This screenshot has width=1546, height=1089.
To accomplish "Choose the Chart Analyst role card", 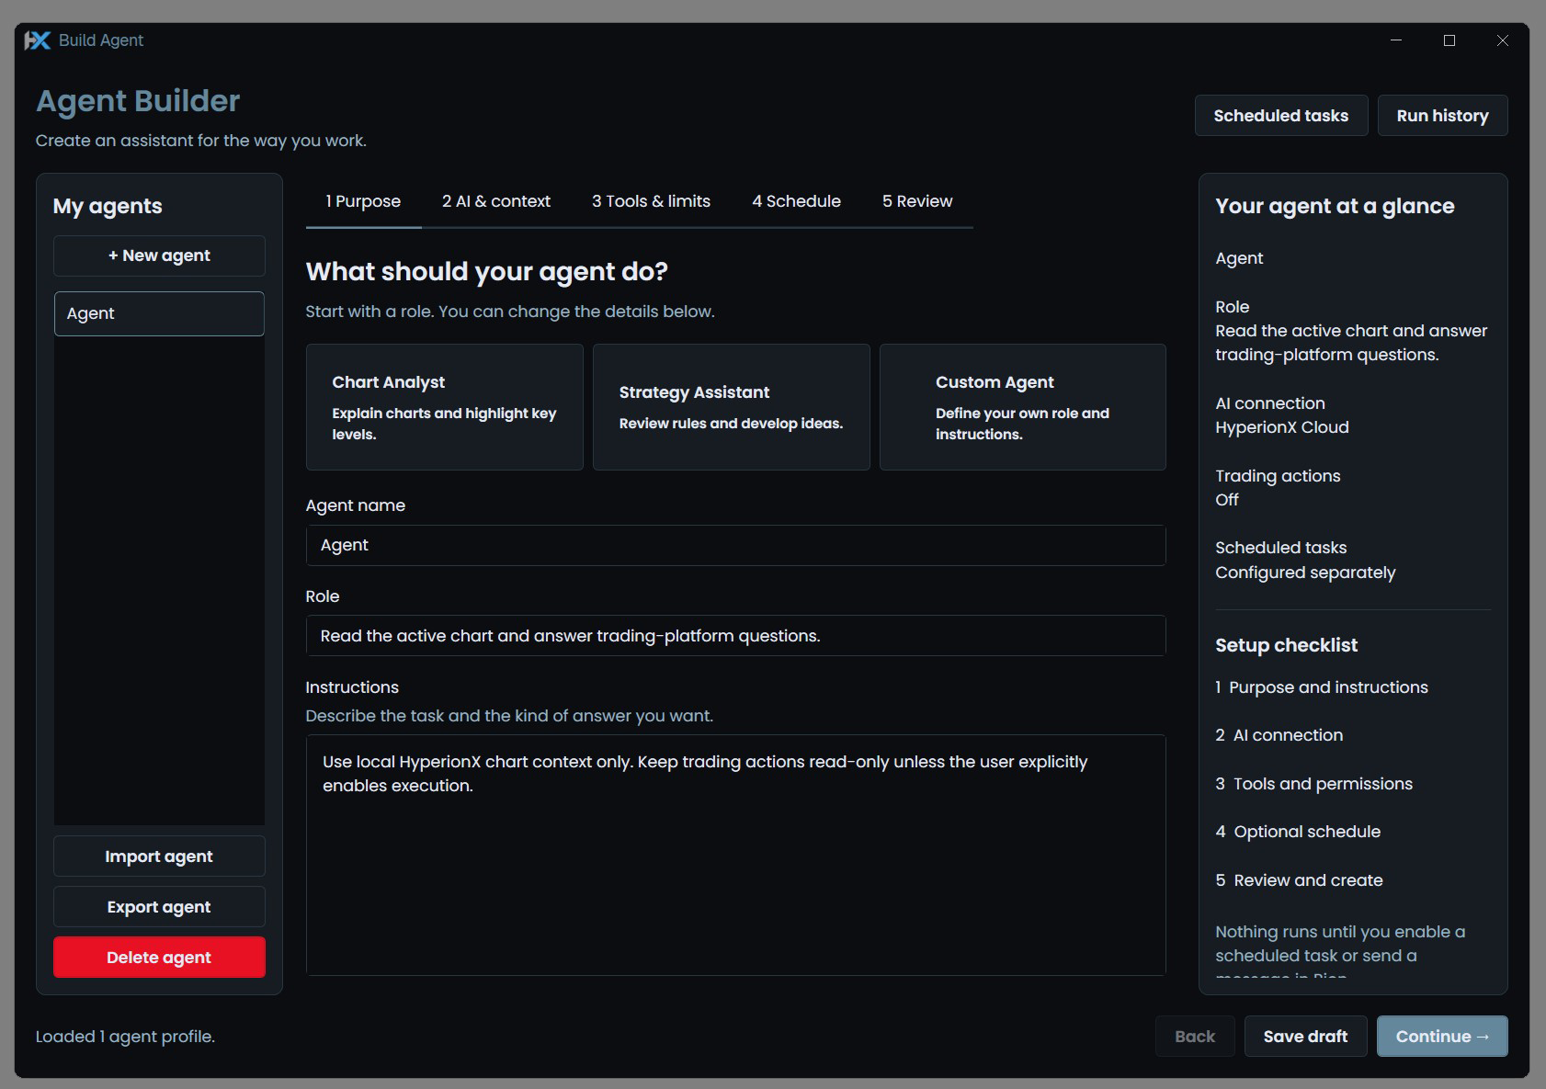I will coord(445,407).
